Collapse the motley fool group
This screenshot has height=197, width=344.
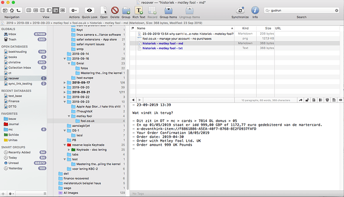click(69, 116)
